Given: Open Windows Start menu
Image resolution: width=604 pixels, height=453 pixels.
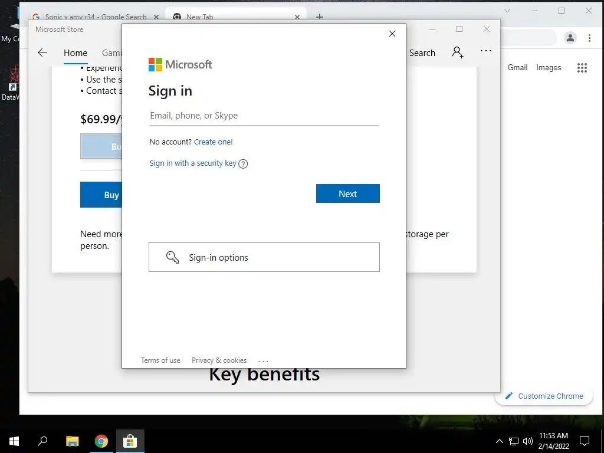Looking at the screenshot, I should [14, 441].
